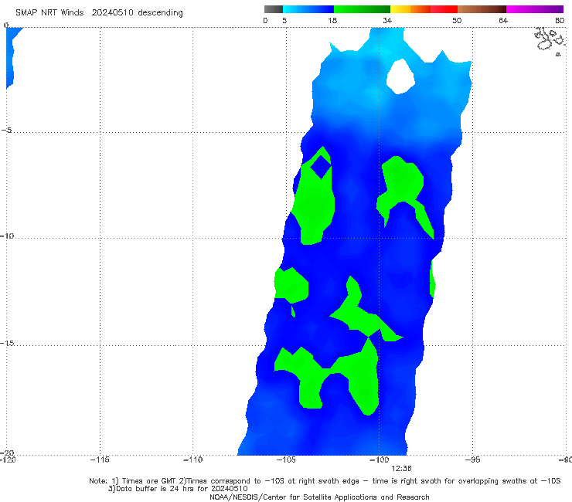Screen dimensions: 572x502
Task: Click the magenta-purple segment of the colorbar
Action: click(535, 9)
